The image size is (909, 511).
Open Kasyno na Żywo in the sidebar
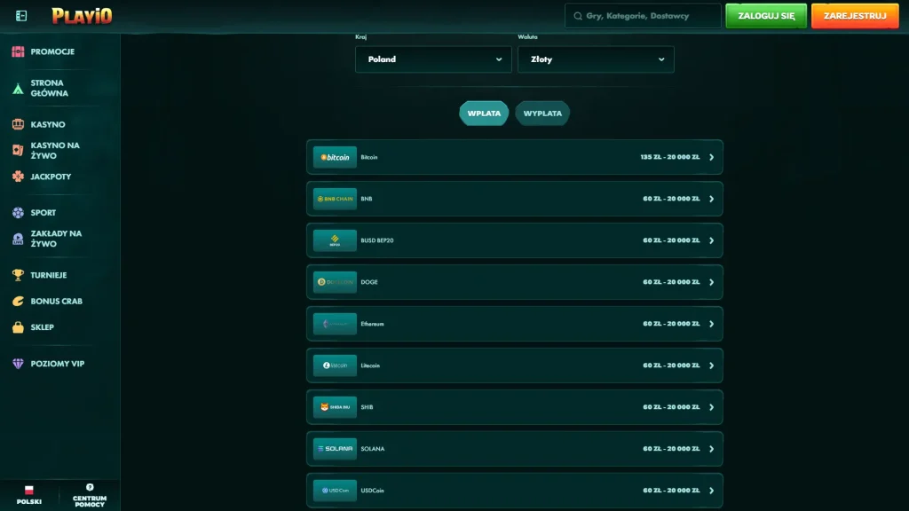click(x=55, y=151)
